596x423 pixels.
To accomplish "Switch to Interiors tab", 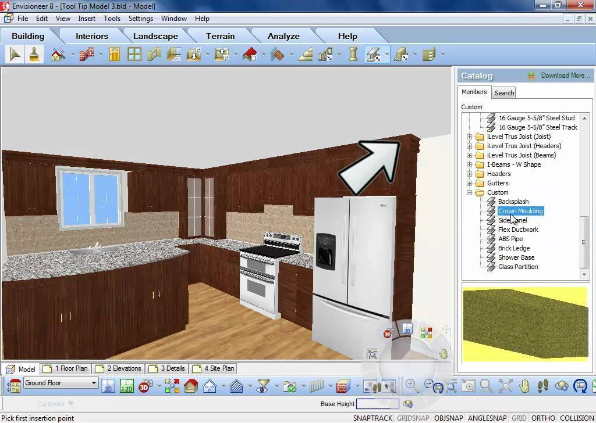I will (x=91, y=36).
